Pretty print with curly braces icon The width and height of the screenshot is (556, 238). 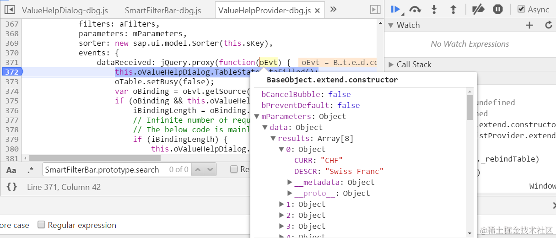pos(11,187)
